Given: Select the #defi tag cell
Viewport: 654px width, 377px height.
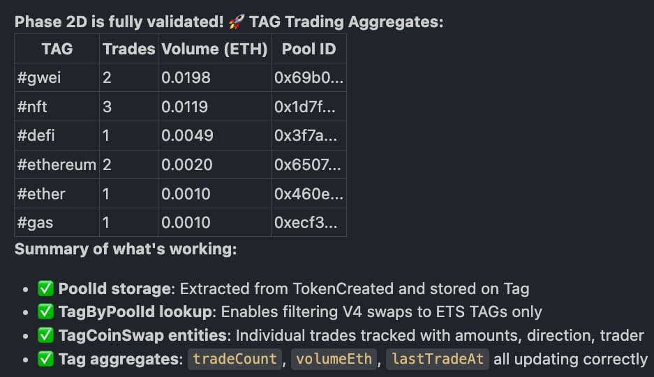Looking at the screenshot, I should tap(36, 135).
